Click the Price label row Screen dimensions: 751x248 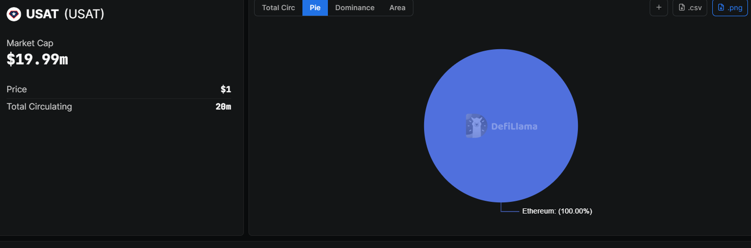[x=119, y=89]
